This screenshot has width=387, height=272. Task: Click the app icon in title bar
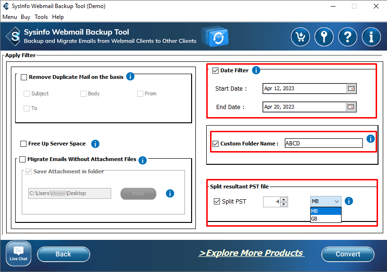click(6, 6)
